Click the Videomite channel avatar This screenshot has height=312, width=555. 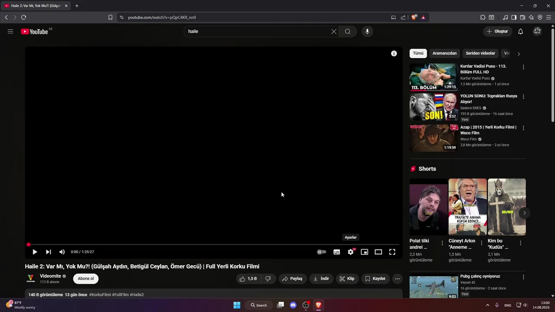[x=31, y=279]
